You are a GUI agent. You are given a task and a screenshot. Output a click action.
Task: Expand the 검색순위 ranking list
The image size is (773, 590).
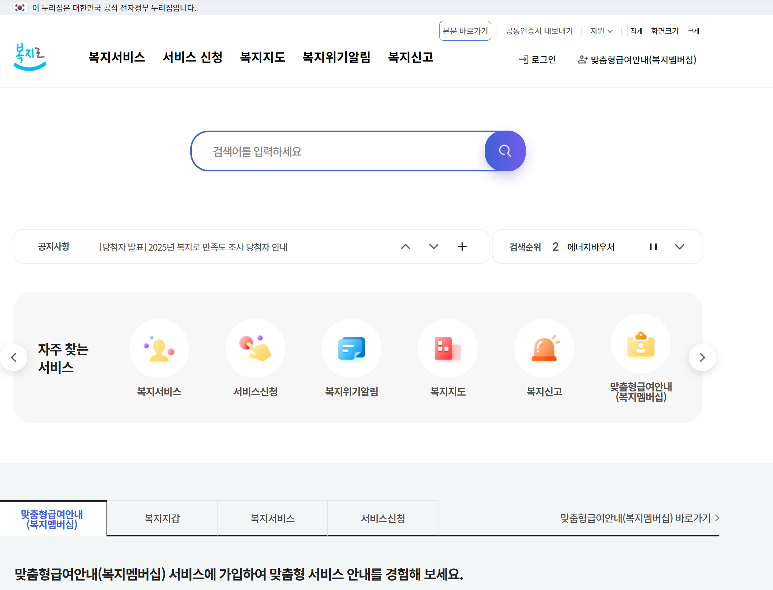pos(680,247)
